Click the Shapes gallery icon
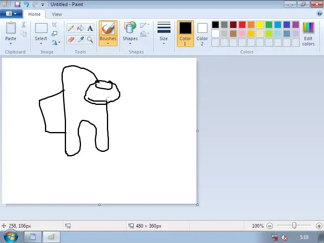This screenshot has width=324, height=243. point(130,28)
